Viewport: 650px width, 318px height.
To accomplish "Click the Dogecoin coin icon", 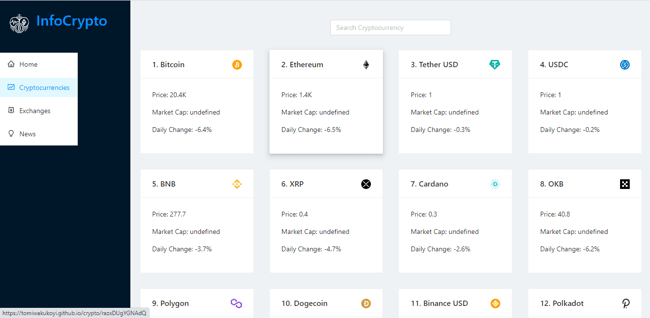I will (366, 304).
